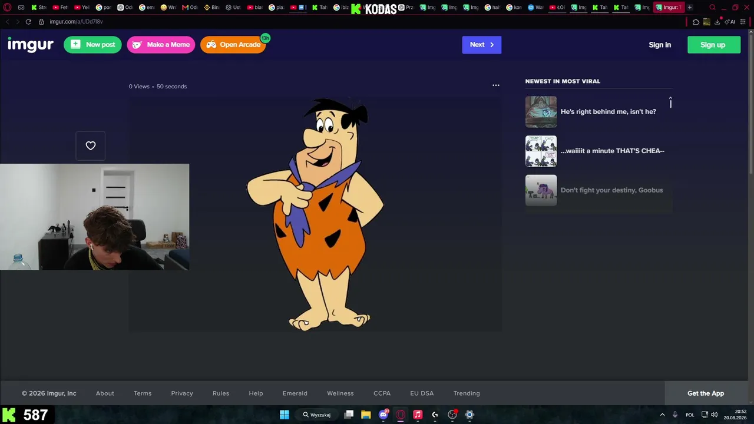The width and height of the screenshot is (754, 424).
Task: Switch to the active Imgur tab
Action: click(x=667, y=8)
